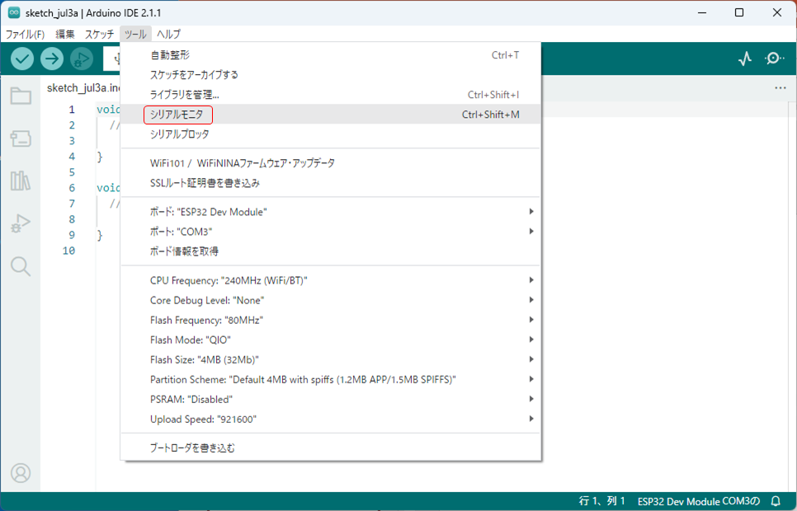Open the ヘルプ menu
Image resolution: width=797 pixels, height=511 pixels.
[x=169, y=34]
